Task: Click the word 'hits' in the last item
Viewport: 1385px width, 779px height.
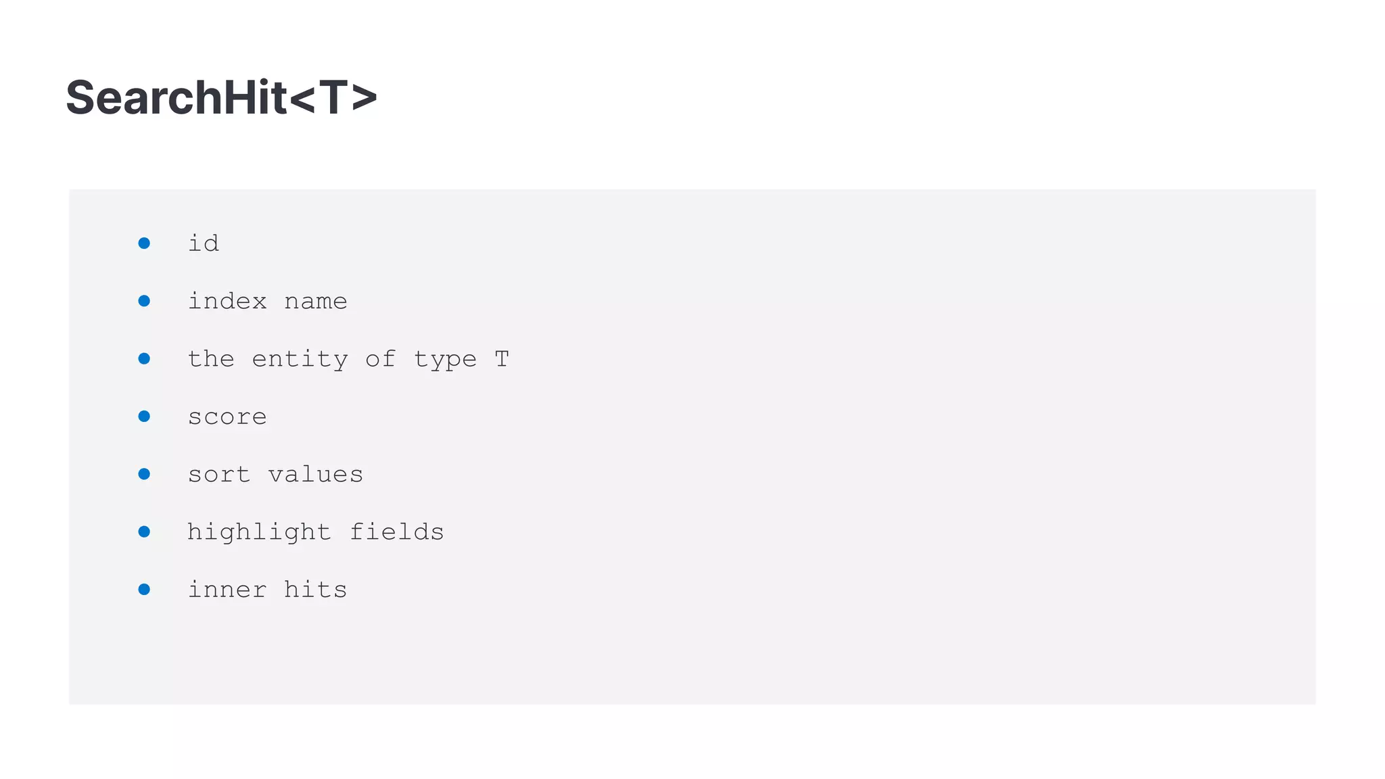Action: point(316,590)
